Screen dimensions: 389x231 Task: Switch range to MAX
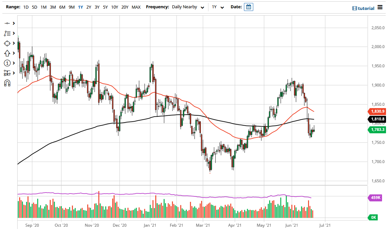point(136,7)
